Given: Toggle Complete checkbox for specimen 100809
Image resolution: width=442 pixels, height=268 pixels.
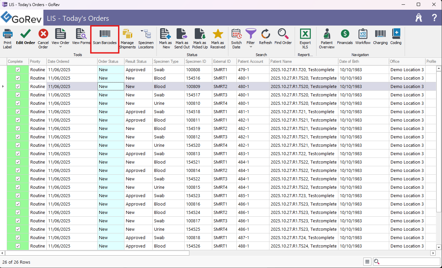Looking at the screenshot, I should [18, 86].
